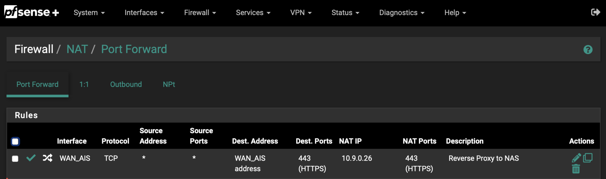Duplicate the rule using the copy icon
This screenshot has width=606, height=179.
588,157
